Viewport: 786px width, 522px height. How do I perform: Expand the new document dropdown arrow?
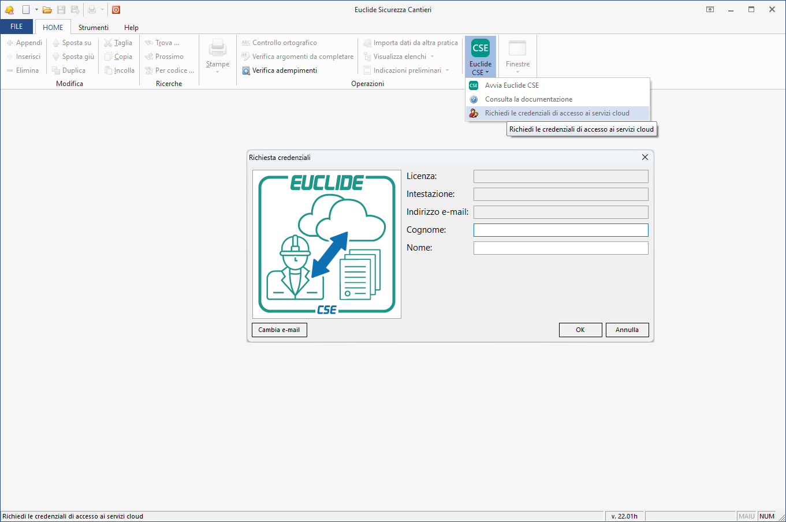point(36,10)
